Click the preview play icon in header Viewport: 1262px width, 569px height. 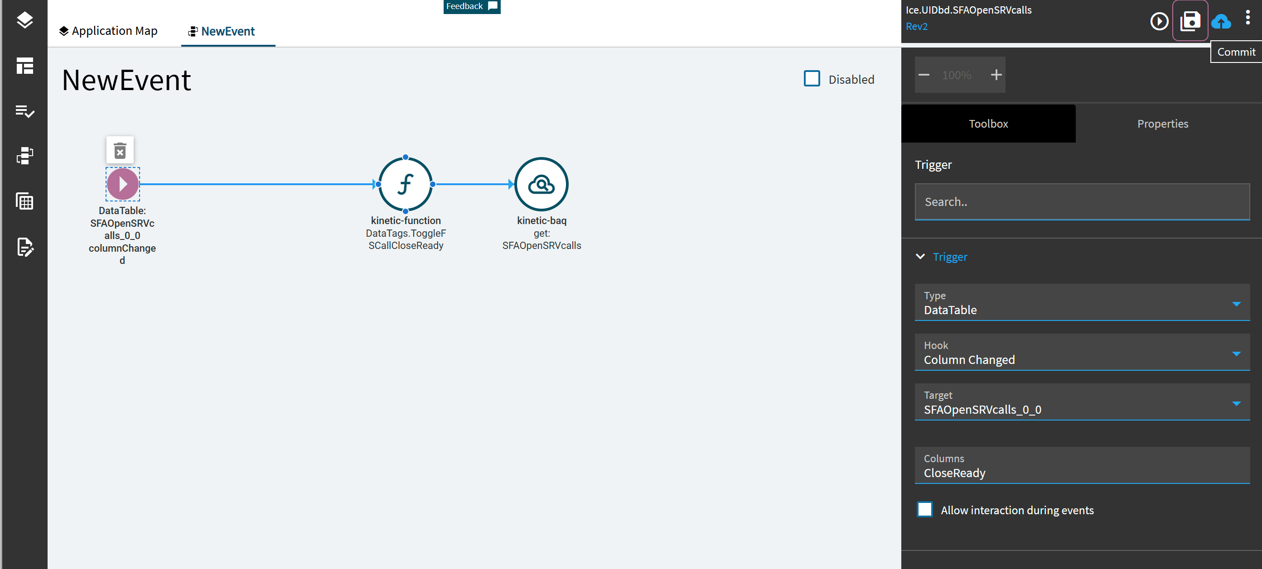pos(1159,21)
